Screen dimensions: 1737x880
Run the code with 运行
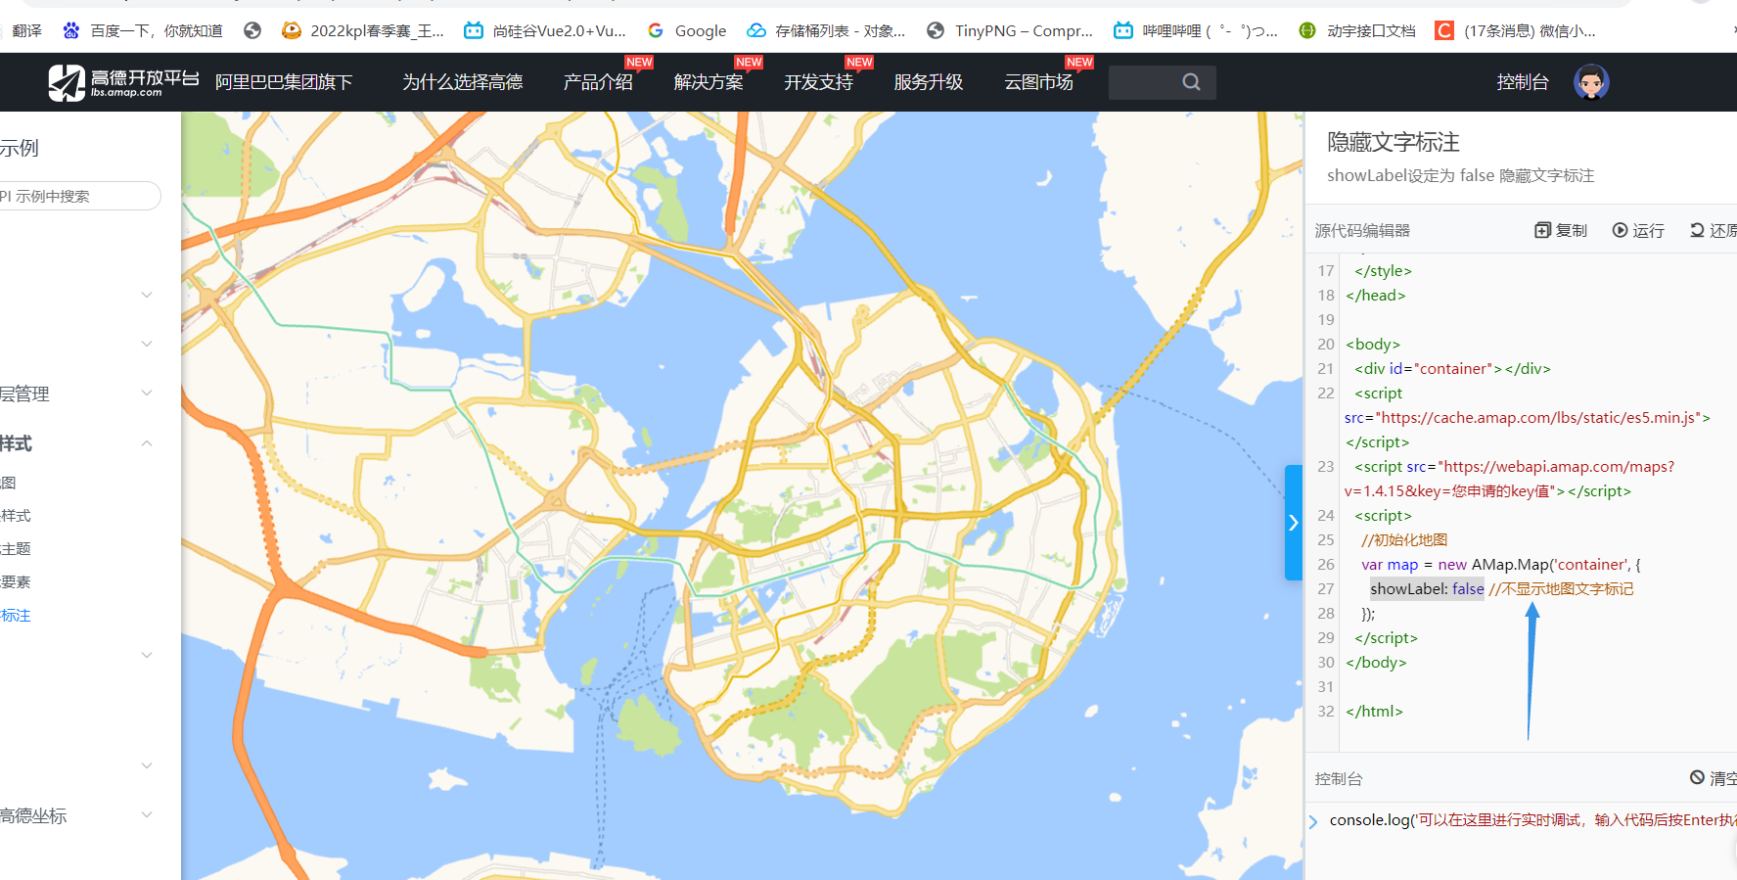pyautogui.click(x=1639, y=230)
